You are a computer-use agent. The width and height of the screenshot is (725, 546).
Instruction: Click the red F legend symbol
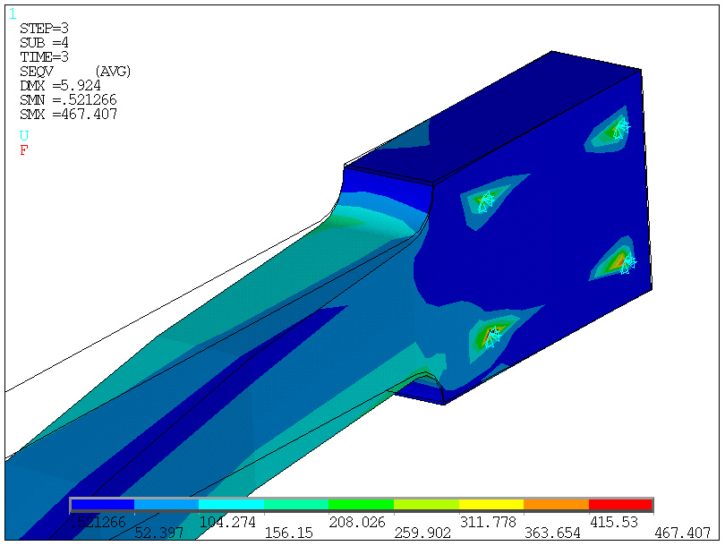(24, 150)
